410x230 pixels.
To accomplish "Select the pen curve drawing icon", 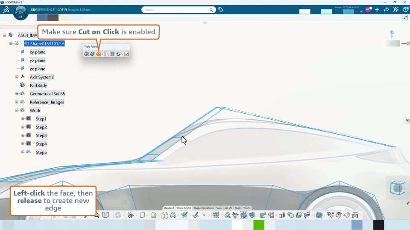I will point(196,215).
